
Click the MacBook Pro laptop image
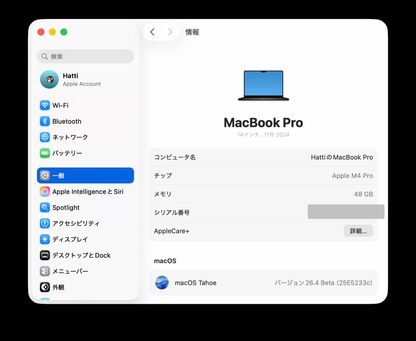tap(263, 86)
